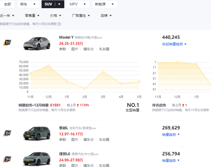The width and height of the screenshot is (211, 167).
Task: Select the 全部 category tab
Action: (x=7, y=4)
